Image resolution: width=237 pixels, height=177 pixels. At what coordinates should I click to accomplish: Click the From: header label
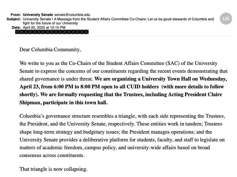click(x=16, y=15)
